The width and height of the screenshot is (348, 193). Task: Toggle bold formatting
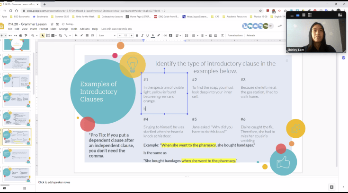pos(137,35)
